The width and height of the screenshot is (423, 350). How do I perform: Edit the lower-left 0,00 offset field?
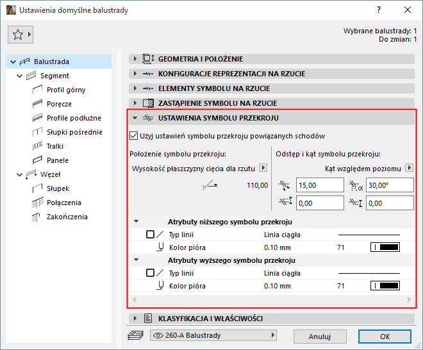point(320,203)
